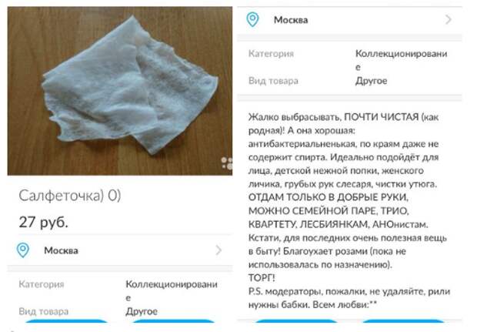This screenshot has height=332, width=477.
Task: Expand the Москва row chevron under the price
Action: click(x=218, y=250)
